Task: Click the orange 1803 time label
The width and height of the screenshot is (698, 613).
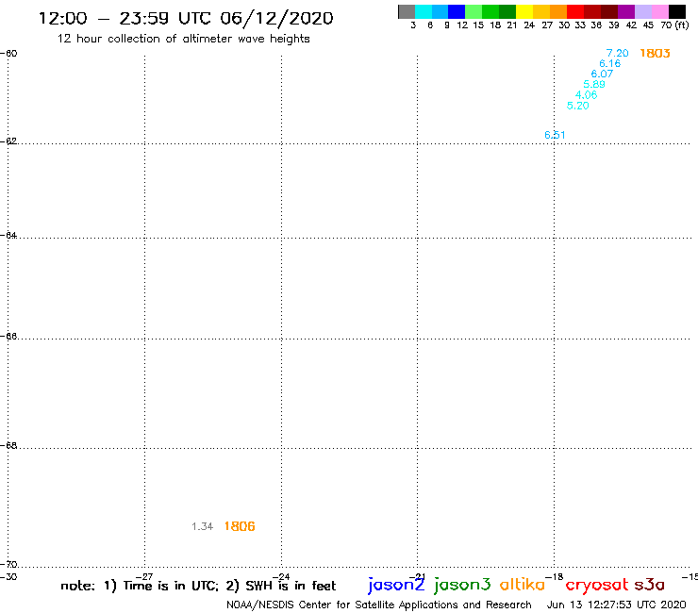Action: (655, 54)
